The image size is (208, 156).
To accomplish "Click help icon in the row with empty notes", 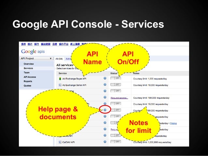I will point(105,91).
